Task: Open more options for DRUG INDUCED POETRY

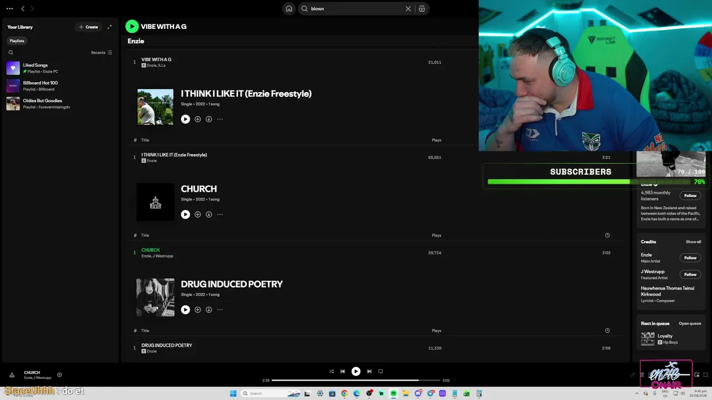Action: pyautogui.click(x=220, y=309)
